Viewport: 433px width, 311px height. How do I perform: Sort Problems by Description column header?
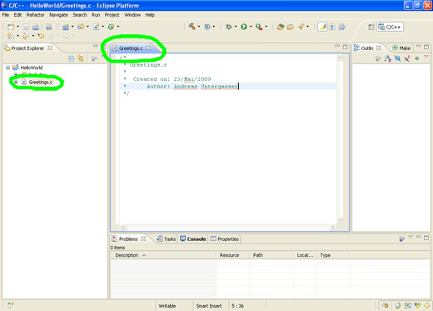pos(163,255)
